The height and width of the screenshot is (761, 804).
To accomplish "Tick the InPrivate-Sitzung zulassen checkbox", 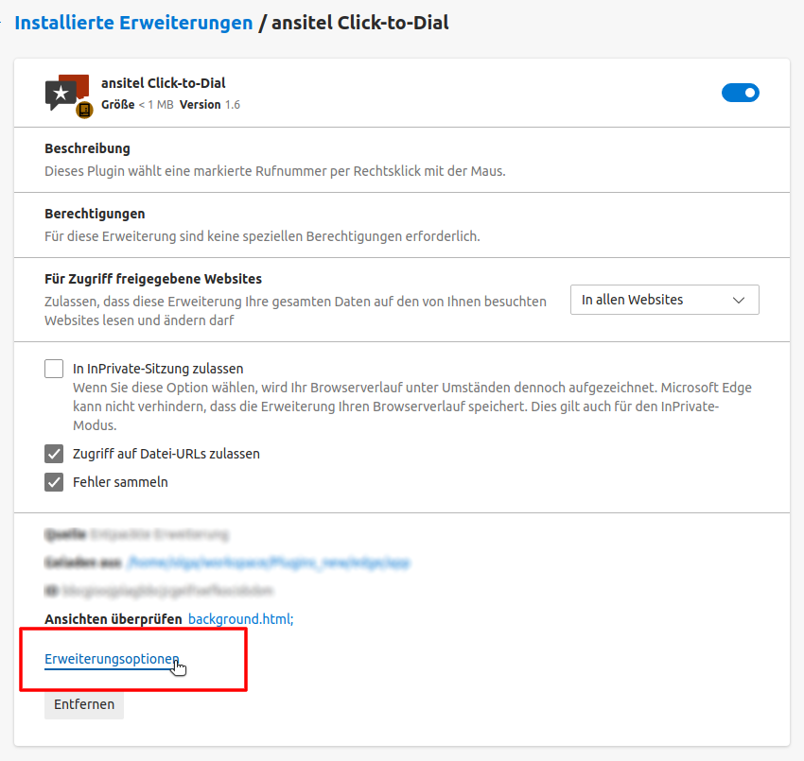I will (54, 369).
